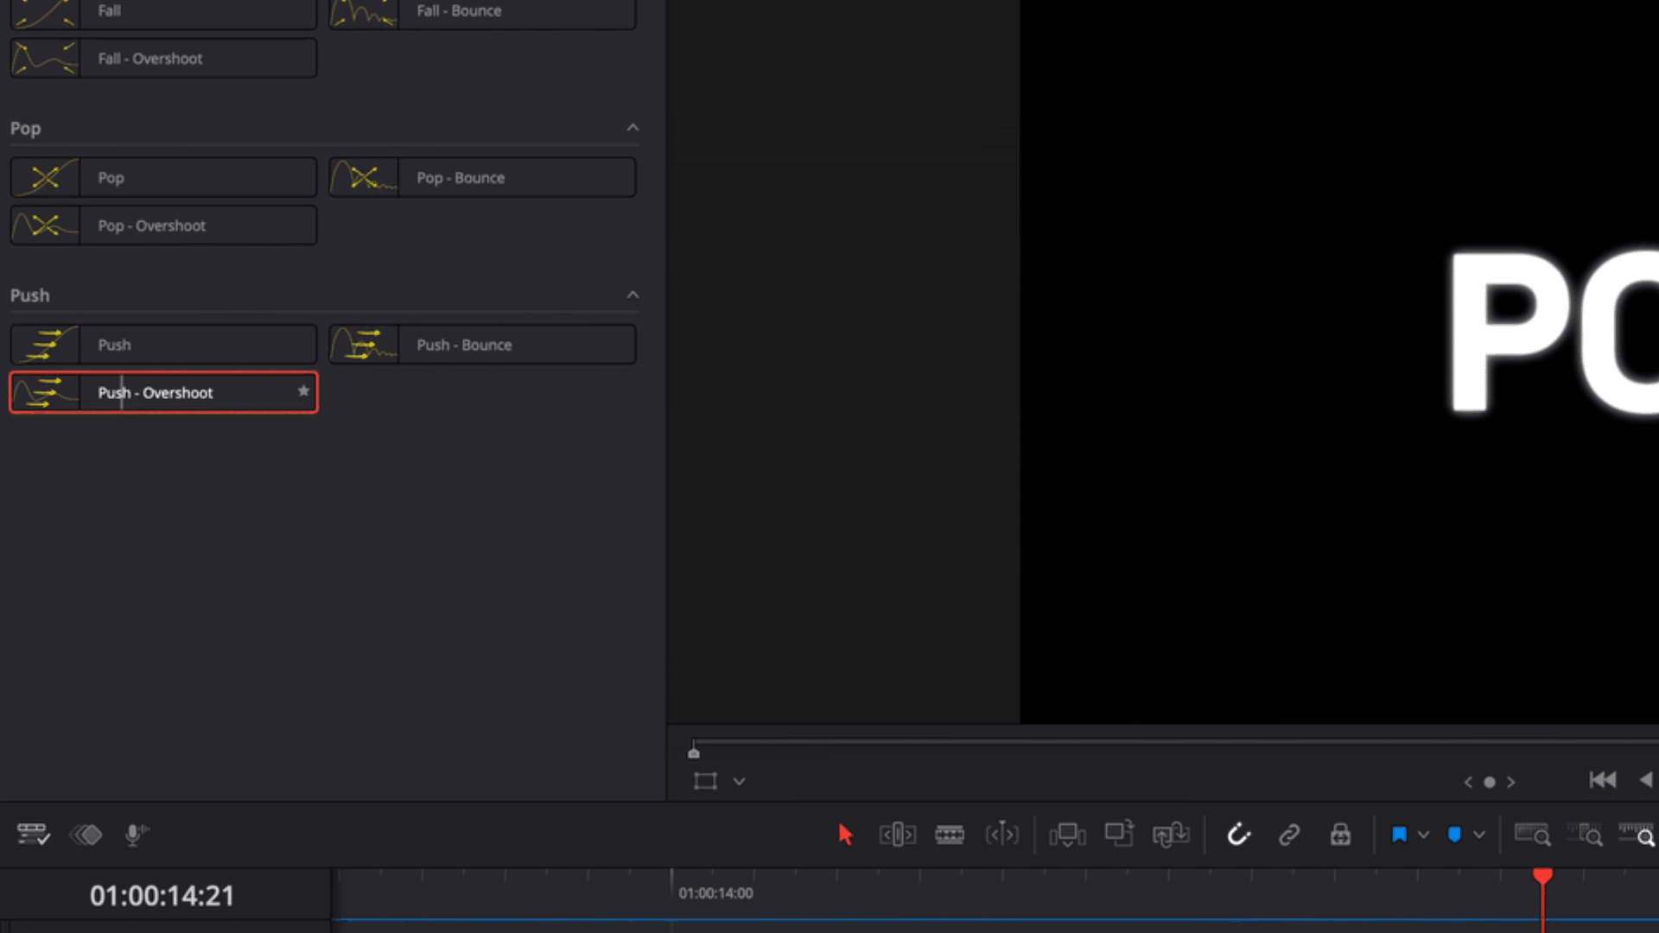Choose the Push - Bounce preset
The image size is (1659, 933).
[482, 345]
